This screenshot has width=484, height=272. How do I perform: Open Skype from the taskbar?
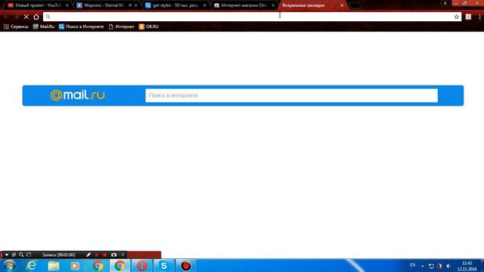pos(163,265)
